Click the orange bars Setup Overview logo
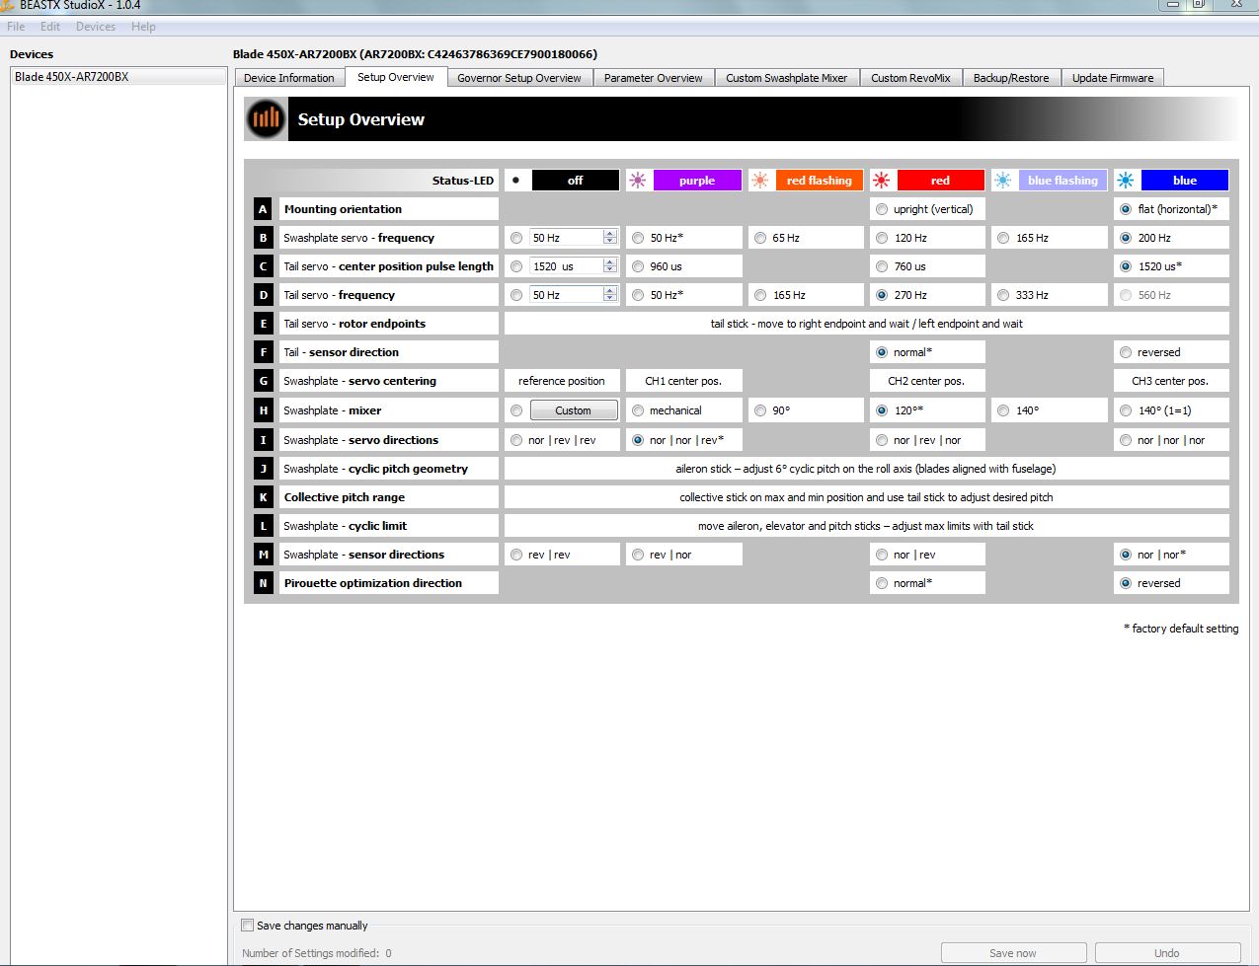The height and width of the screenshot is (966, 1259). (x=266, y=119)
